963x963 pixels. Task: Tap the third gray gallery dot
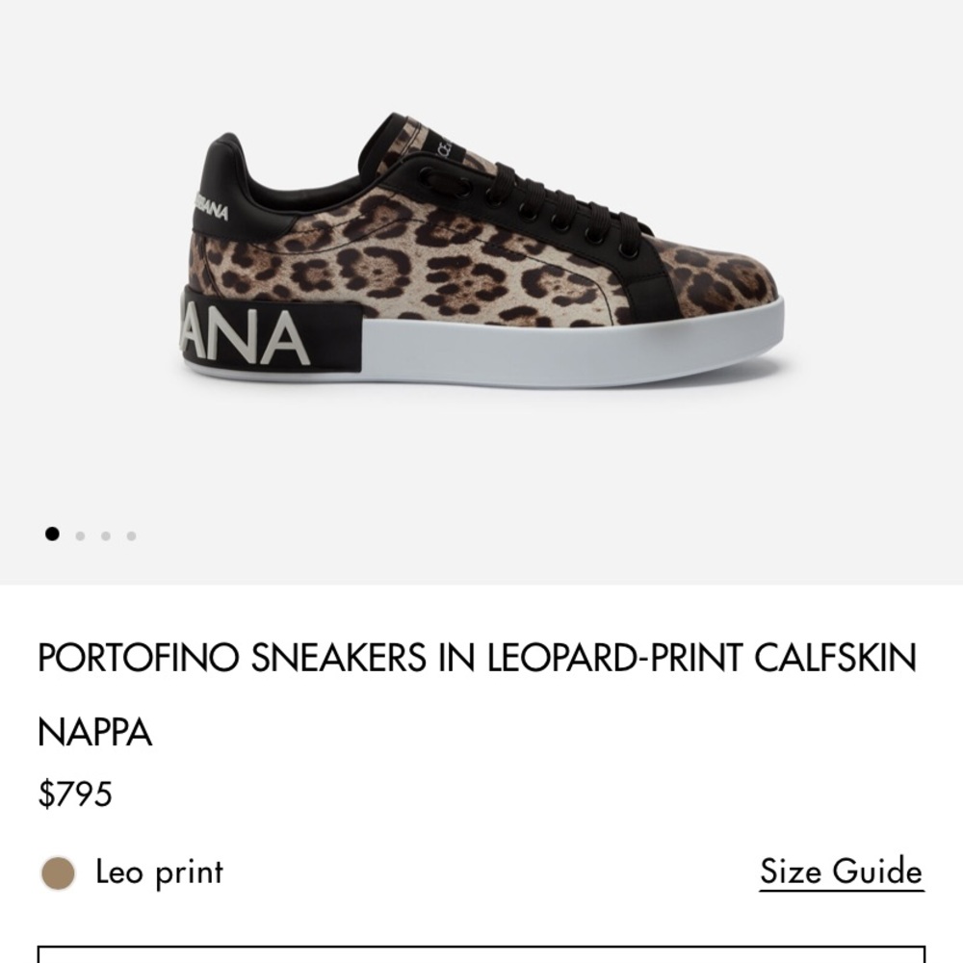104,534
